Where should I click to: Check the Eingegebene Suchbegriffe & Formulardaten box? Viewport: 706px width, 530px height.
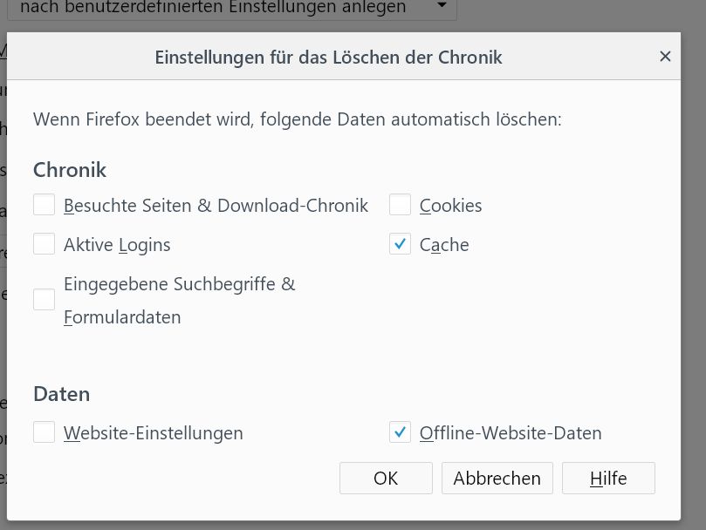click(x=45, y=300)
